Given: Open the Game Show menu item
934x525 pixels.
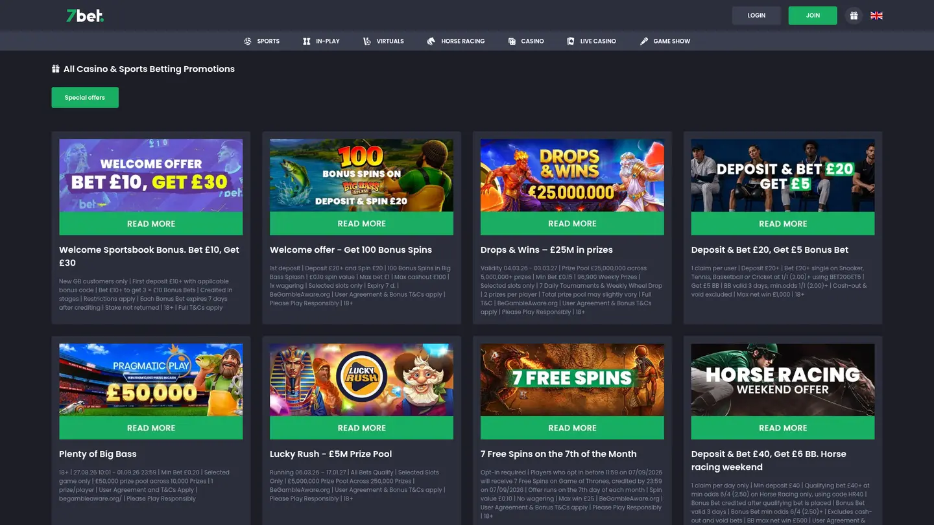Looking at the screenshot, I should [665, 41].
